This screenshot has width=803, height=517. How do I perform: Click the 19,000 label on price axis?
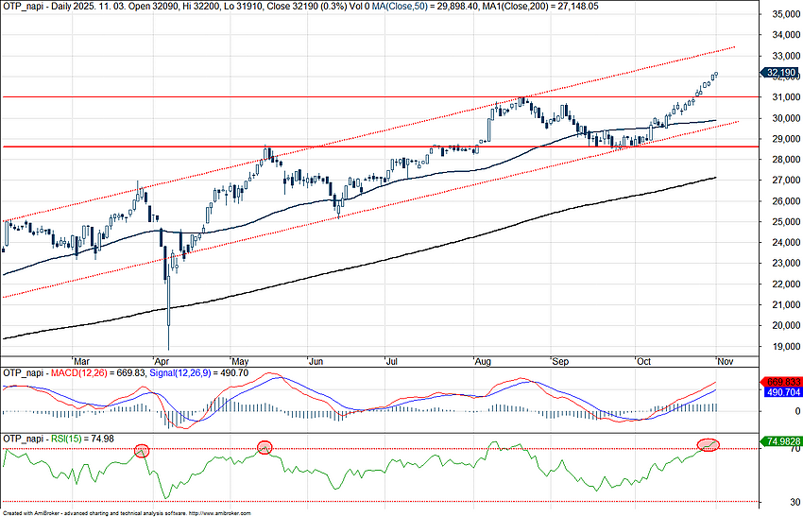tap(778, 346)
